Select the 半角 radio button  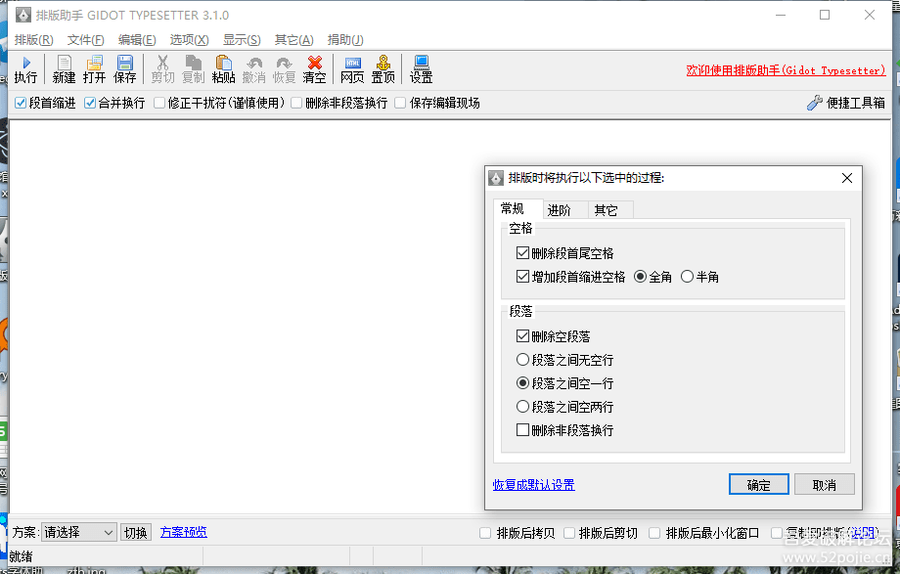[x=688, y=277]
